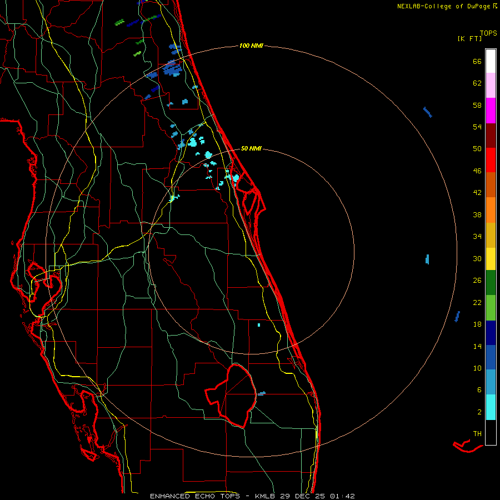This screenshot has width=500, height=500.
Task: Click the '01:42' timestamp
Action: coord(342,496)
